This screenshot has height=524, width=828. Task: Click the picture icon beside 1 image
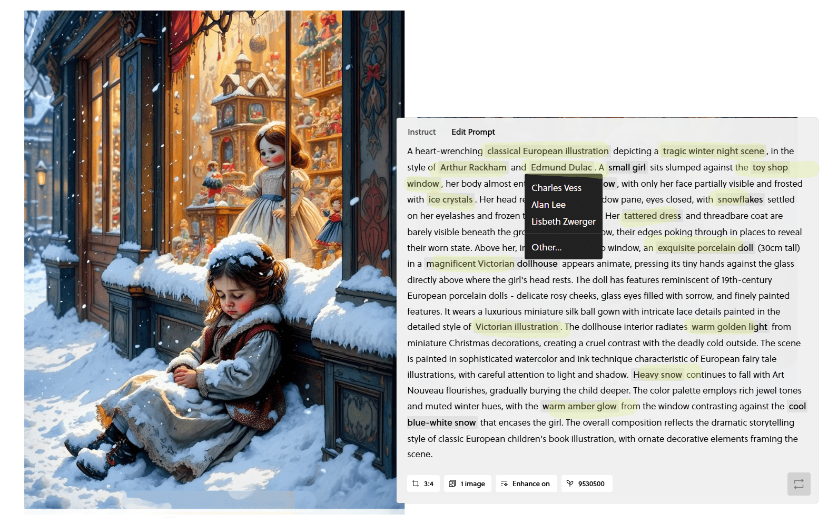pyautogui.click(x=452, y=483)
